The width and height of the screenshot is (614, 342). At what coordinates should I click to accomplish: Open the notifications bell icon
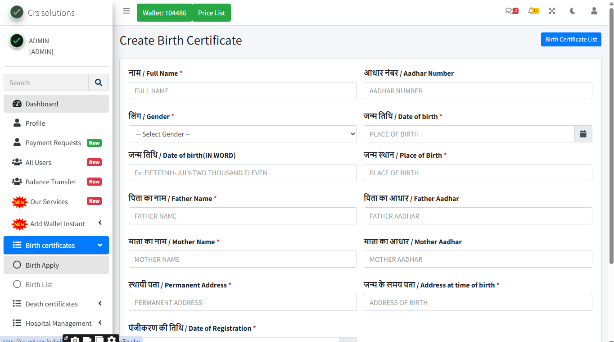(532, 11)
